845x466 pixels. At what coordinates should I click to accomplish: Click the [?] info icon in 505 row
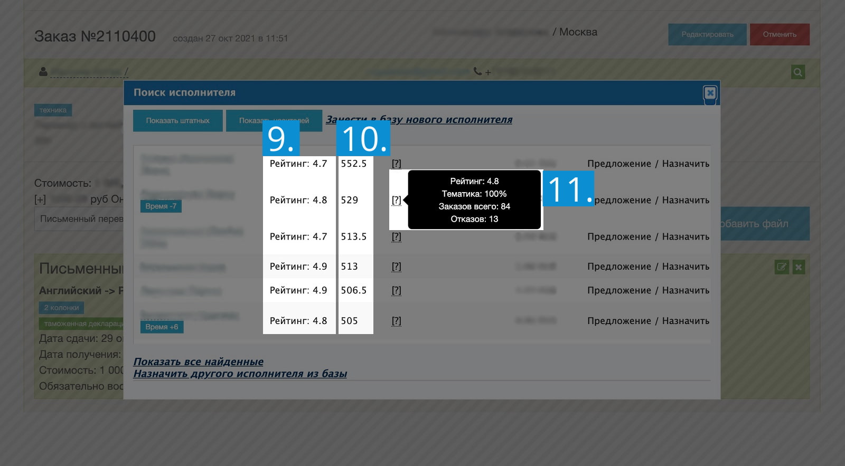[x=397, y=321]
